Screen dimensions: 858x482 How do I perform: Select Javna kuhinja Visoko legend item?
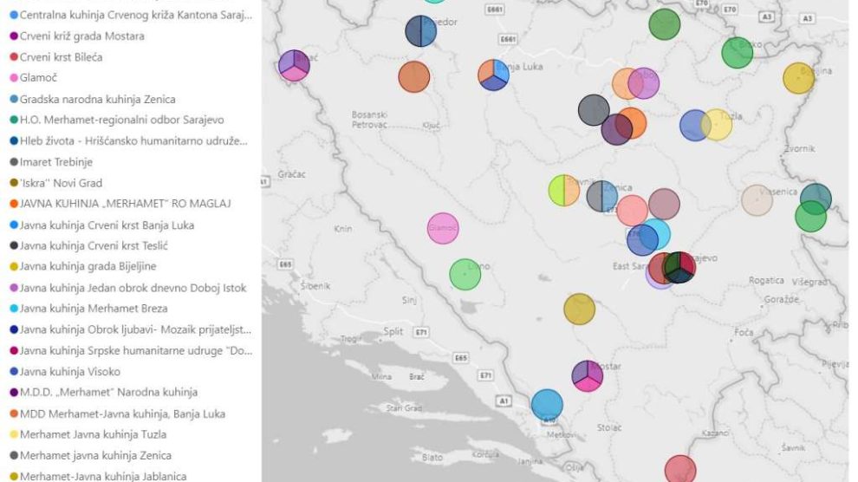click(69, 371)
